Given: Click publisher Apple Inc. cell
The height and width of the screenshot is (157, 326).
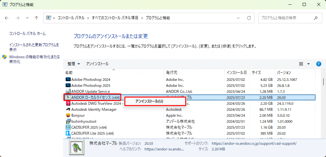Looking at the screenshot, I should click(x=174, y=115).
